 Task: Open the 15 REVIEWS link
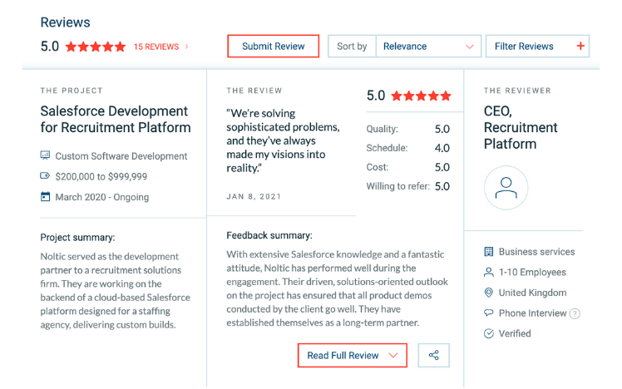click(x=156, y=47)
